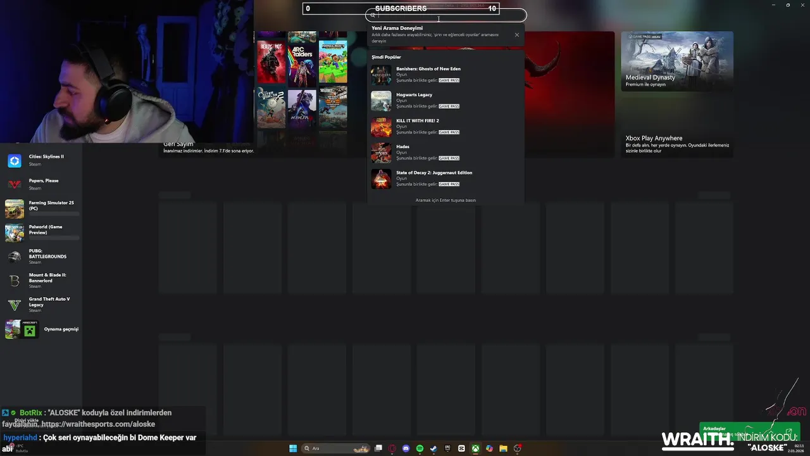Open Oynama geçmişi play history
This screenshot has width=810, height=456.
(x=41, y=329)
